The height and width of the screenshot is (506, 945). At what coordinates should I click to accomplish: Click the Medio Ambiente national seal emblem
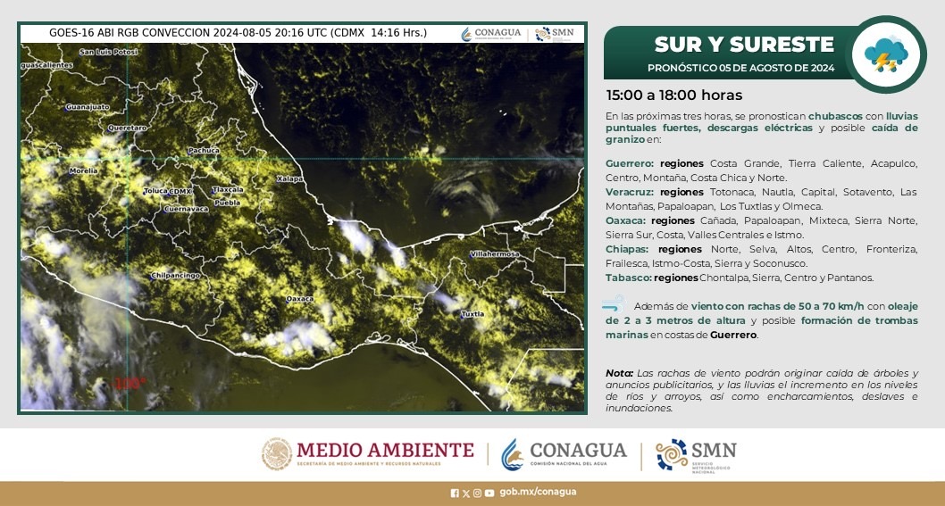(277, 453)
